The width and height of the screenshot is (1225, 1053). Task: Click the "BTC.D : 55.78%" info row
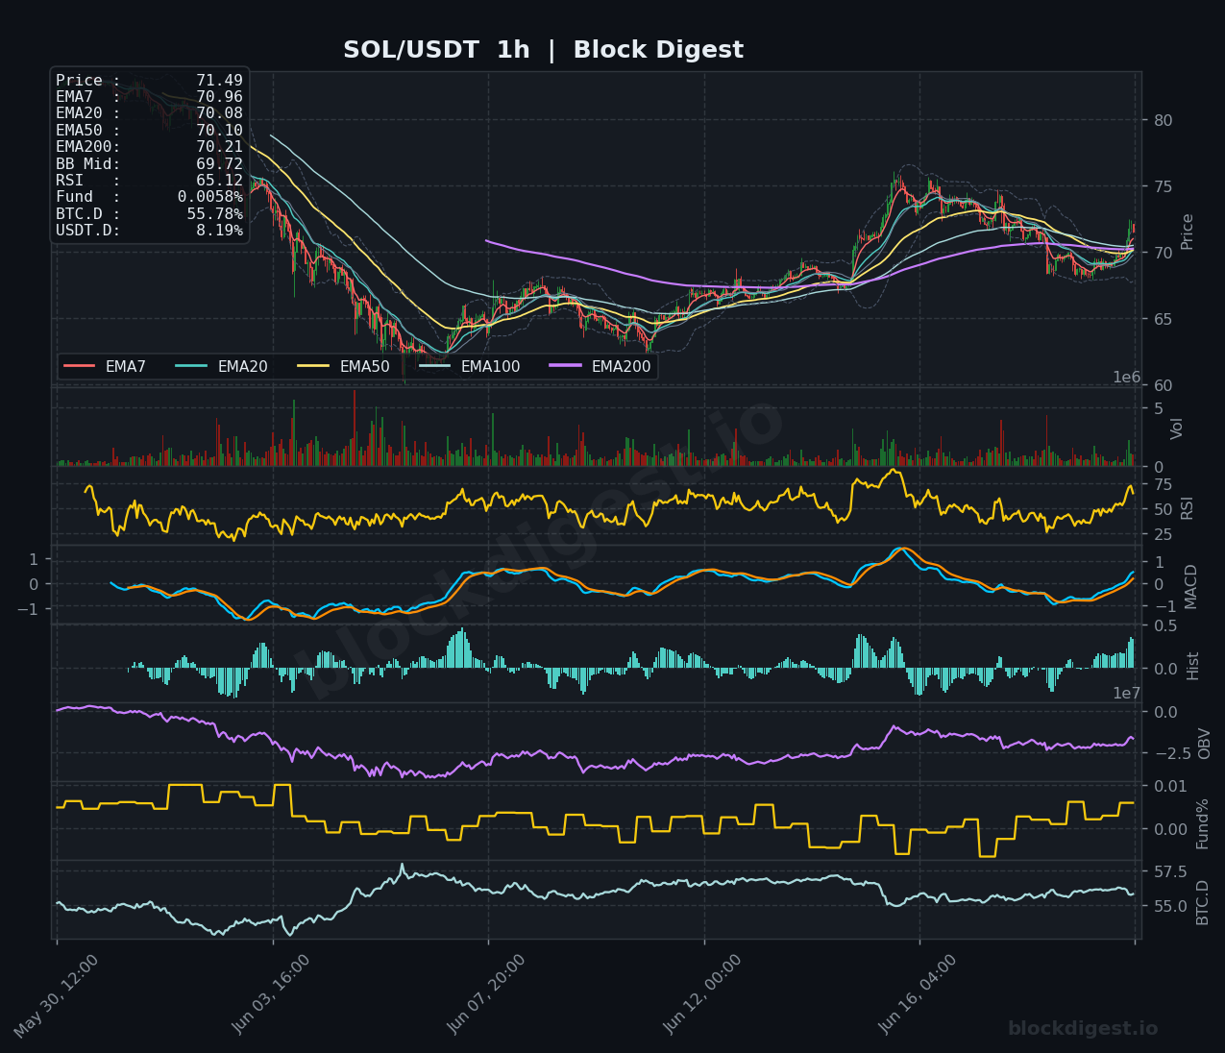149,214
